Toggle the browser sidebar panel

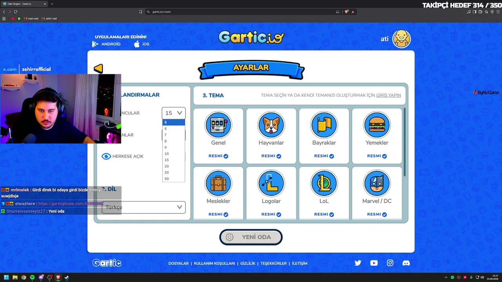click(x=475, y=12)
